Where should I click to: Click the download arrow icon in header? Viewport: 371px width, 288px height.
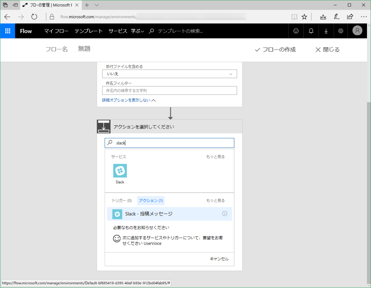pyautogui.click(x=326, y=31)
